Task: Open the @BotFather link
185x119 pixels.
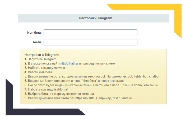Action: click(x=70, y=63)
